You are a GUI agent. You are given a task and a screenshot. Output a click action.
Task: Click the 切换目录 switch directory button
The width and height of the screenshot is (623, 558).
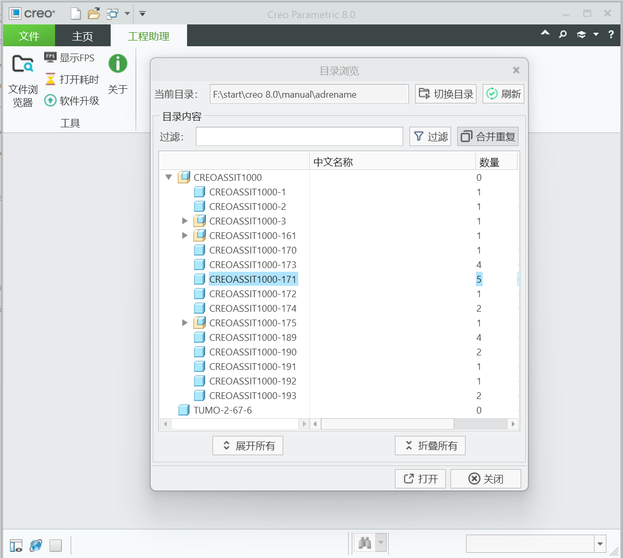pyautogui.click(x=446, y=94)
